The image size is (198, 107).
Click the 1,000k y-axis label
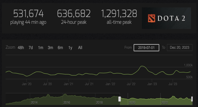click(x=188, y=65)
